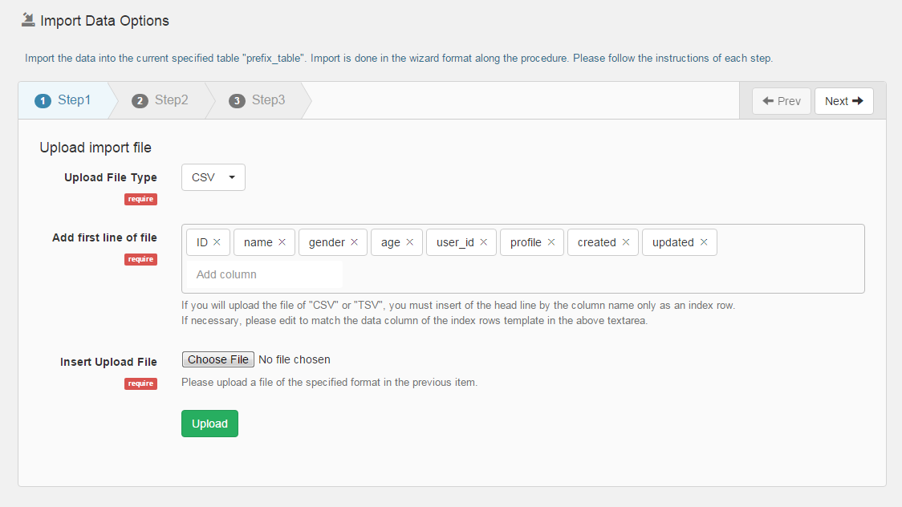
Task: Remove the age column tag
Action: tap(411, 241)
